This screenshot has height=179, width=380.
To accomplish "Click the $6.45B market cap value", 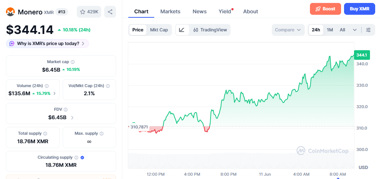I will click(51, 70).
